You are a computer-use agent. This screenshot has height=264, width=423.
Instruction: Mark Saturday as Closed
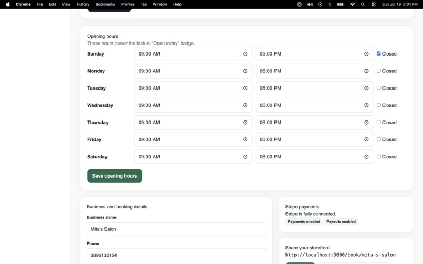click(x=379, y=156)
